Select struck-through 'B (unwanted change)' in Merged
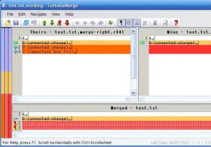211x147 pixels. pos(116,119)
